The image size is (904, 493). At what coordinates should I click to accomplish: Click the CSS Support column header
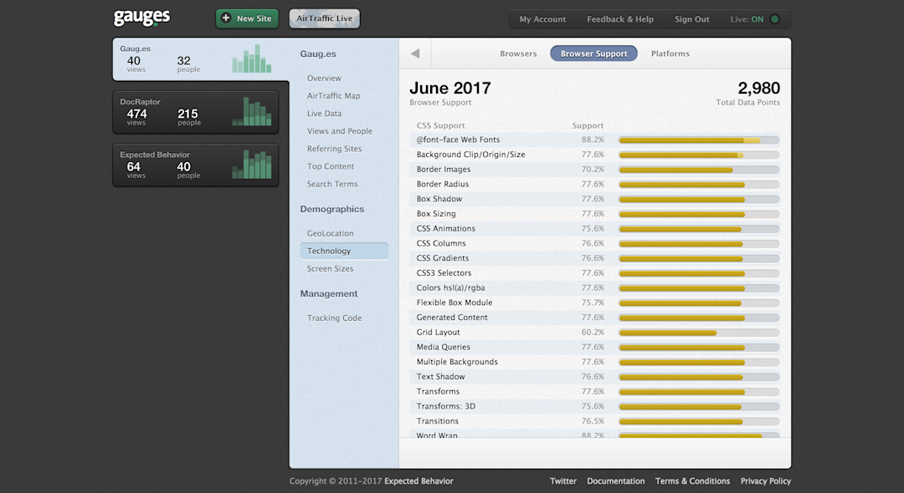point(440,125)
